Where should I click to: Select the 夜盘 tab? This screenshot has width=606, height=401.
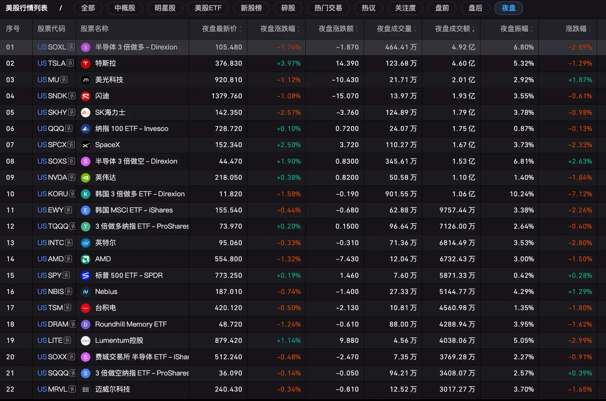point(509,8)
